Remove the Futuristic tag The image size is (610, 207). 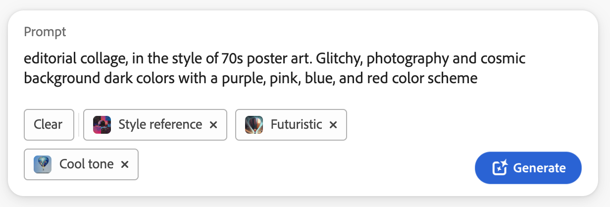tap(333, 125)
